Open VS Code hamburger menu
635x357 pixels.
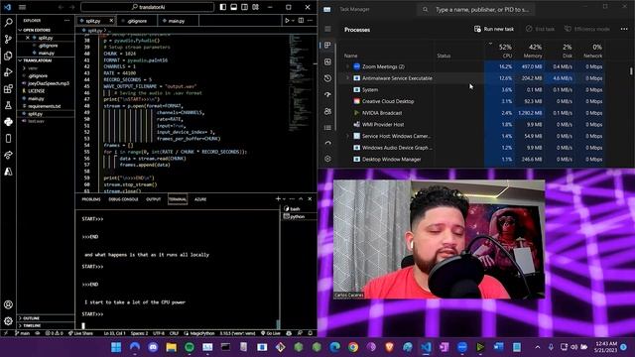22,7
